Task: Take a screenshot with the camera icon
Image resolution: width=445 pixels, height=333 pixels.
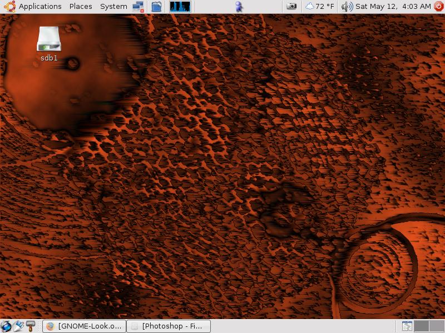Action: tap(291, 6)
